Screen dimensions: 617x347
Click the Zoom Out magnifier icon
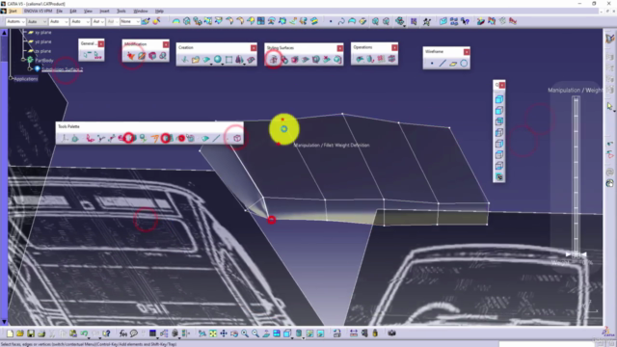(x=255, y=334)
